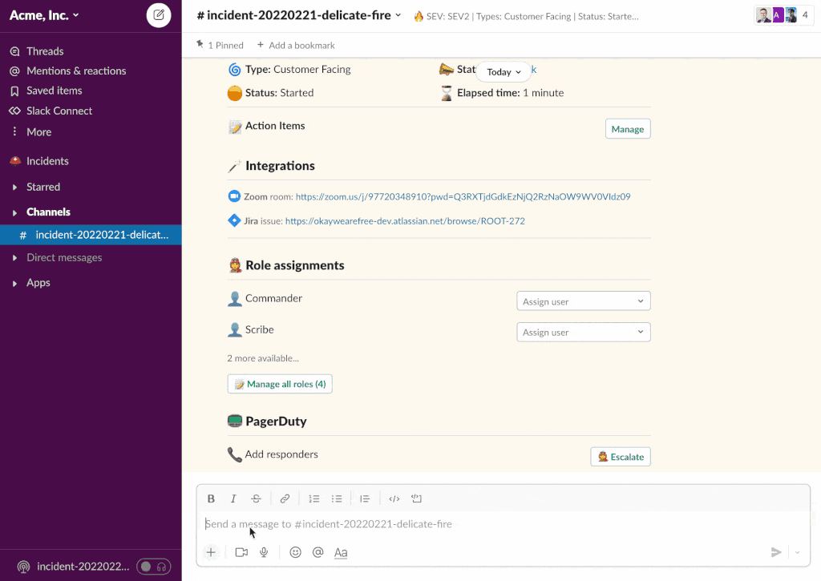Screen dimensions: 821x581
Task: Insert a code block in the message
Action: click(416, 498)
